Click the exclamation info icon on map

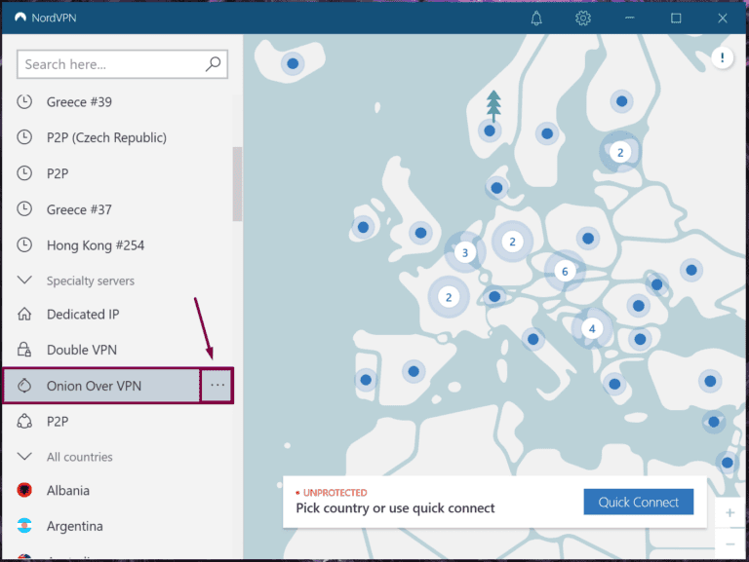(x=722, y=58)
